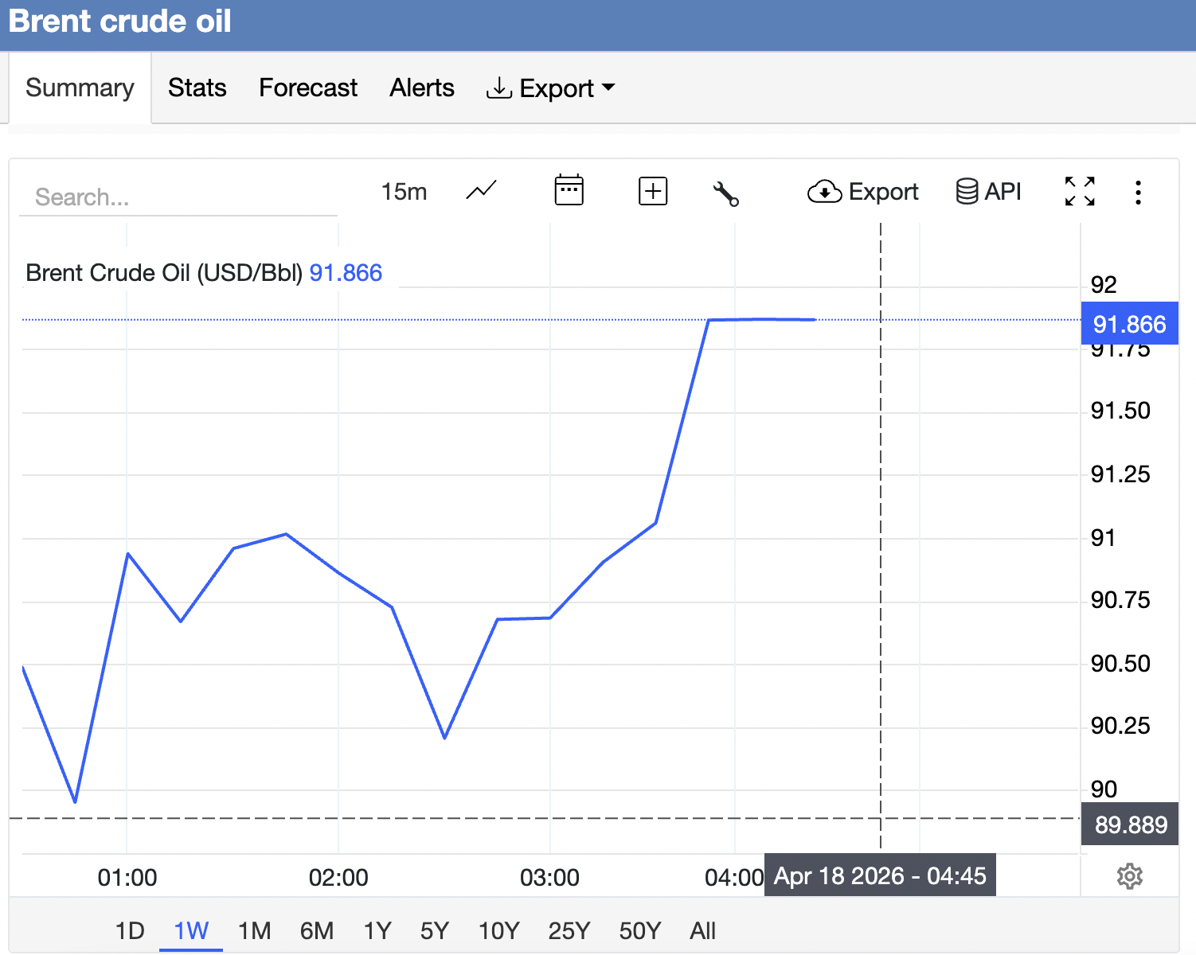Click the plus compare/add series icon

point(653,191)
